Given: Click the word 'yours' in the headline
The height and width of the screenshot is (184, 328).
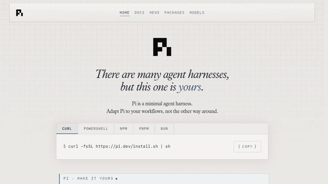Looking at the screenshot, I should point(189,87).
